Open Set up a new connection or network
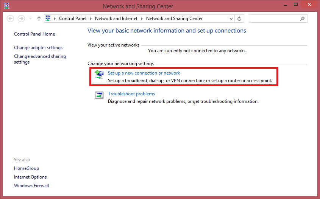This screenshot has height=199, width=320. [144, 73]
